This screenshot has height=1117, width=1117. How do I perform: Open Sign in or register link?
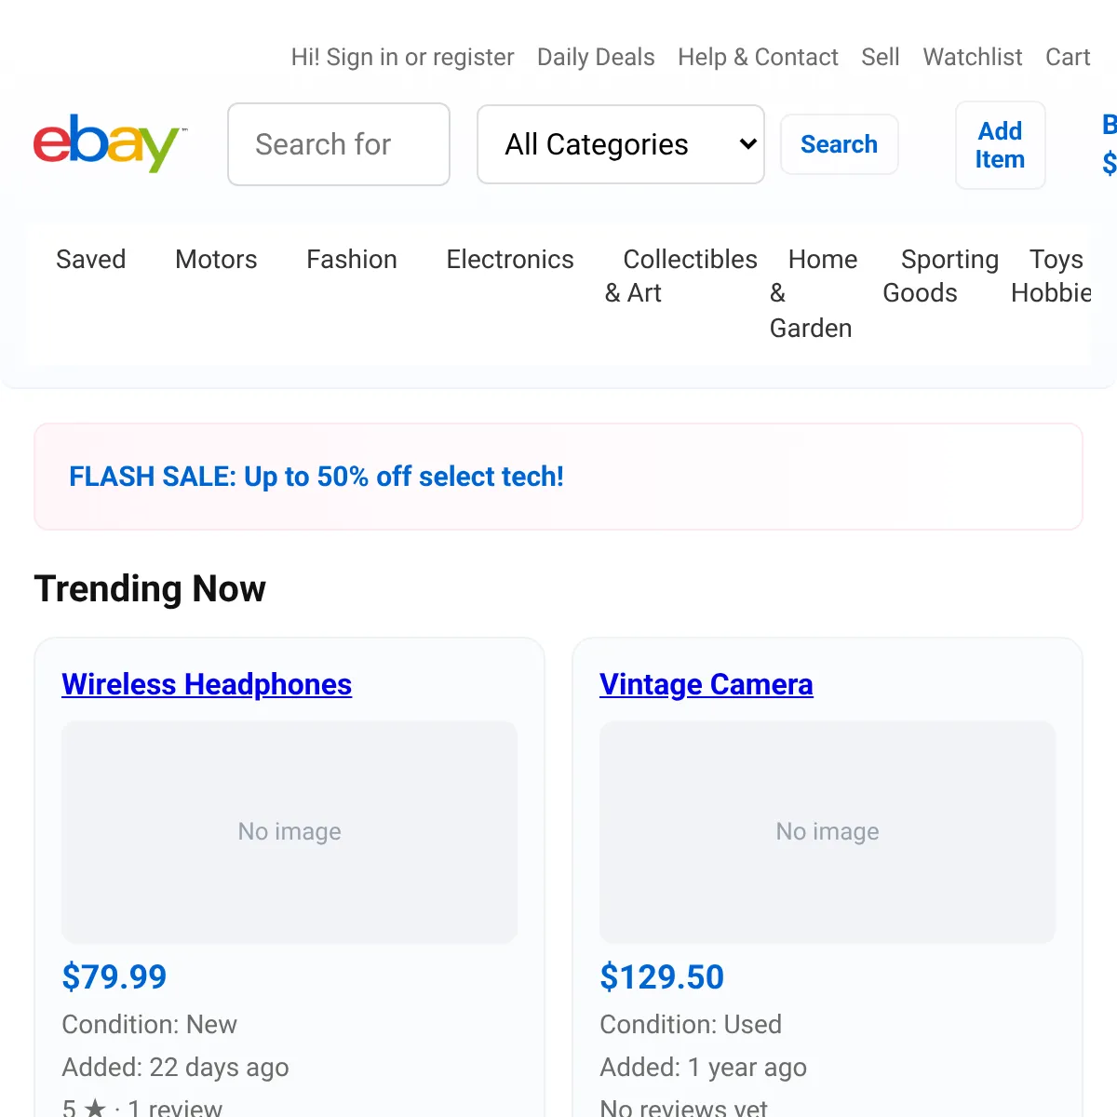click(x=402, y=57)
